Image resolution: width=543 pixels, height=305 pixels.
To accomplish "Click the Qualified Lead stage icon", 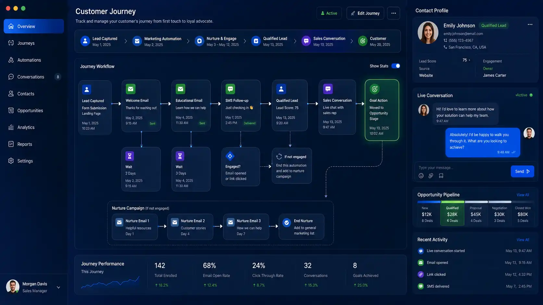I will point(256,41).
